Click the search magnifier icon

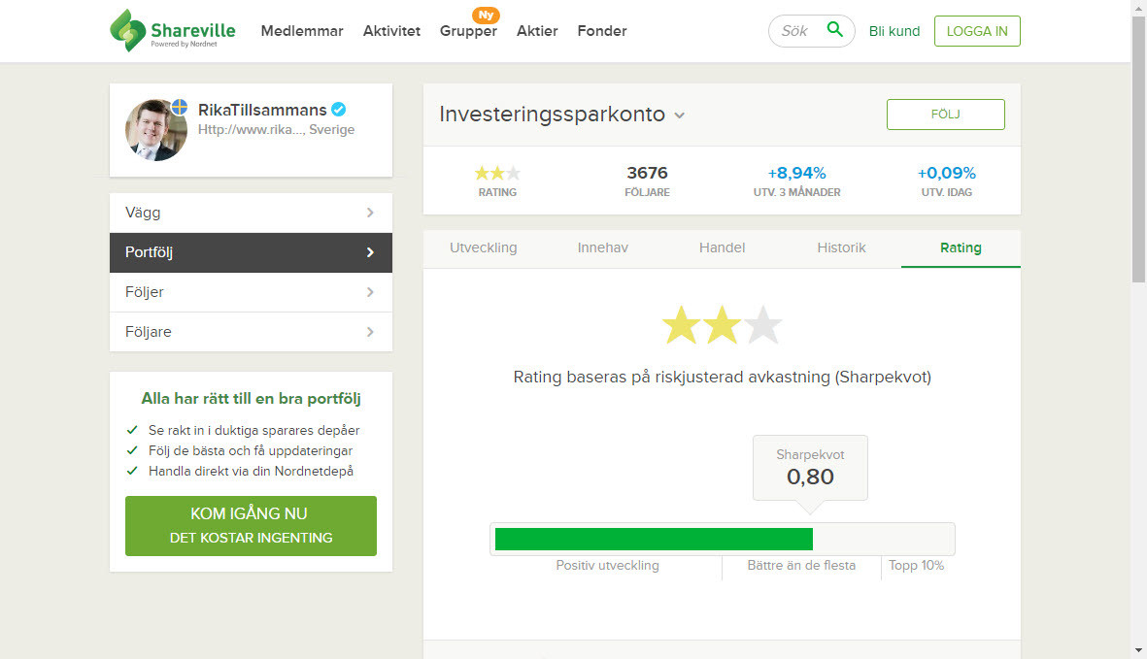(834, 30)
